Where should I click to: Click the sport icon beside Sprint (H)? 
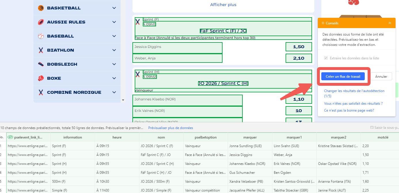click(x=138, y=74)
